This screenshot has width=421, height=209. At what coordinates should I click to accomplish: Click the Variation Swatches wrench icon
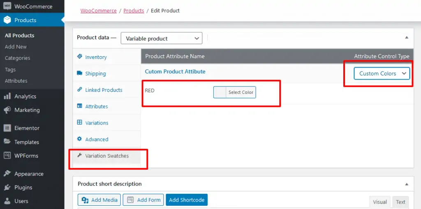pos(79,155)
